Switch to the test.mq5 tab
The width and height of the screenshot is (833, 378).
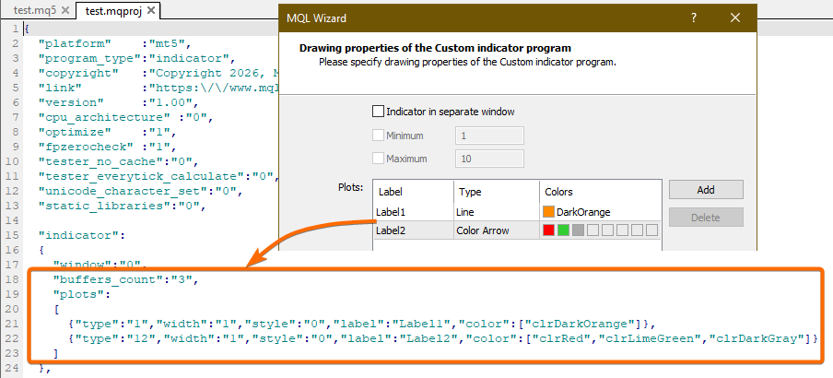pos(33,11)
